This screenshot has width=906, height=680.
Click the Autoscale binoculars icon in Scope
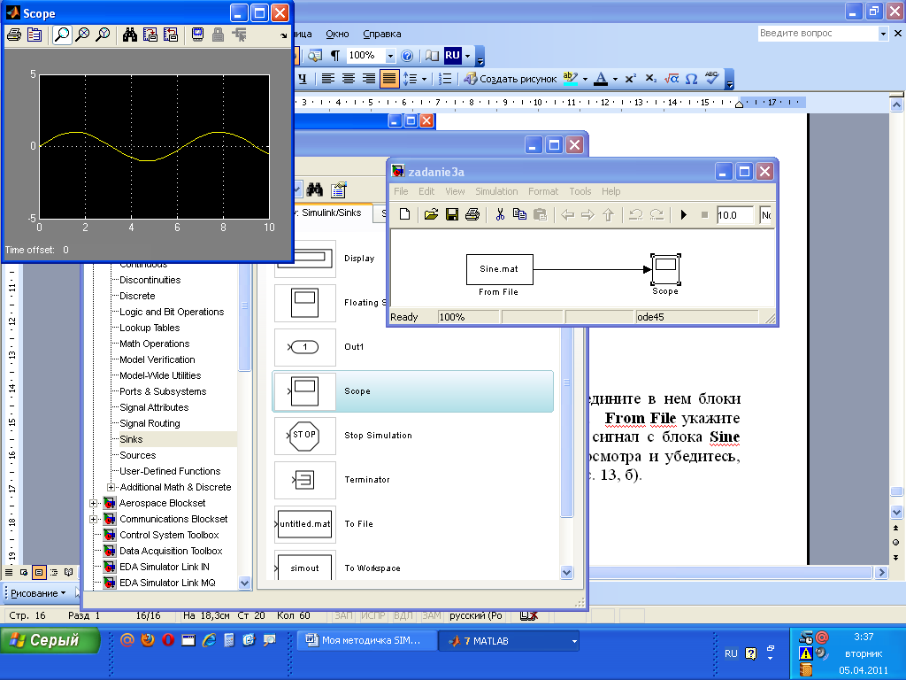click(130, 35)
